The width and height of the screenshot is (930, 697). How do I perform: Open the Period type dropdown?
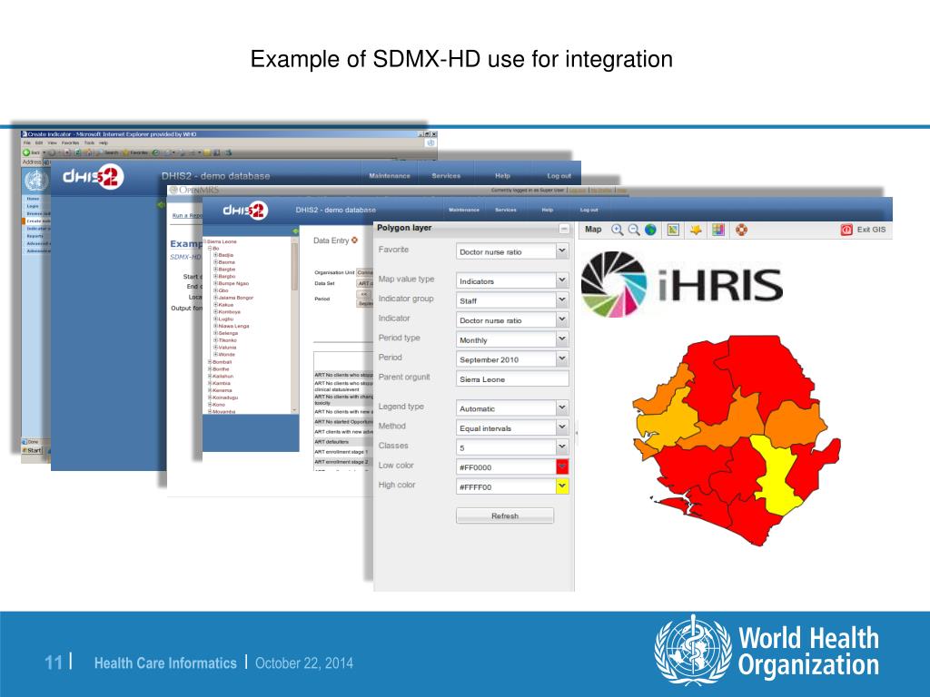[561, 339]
